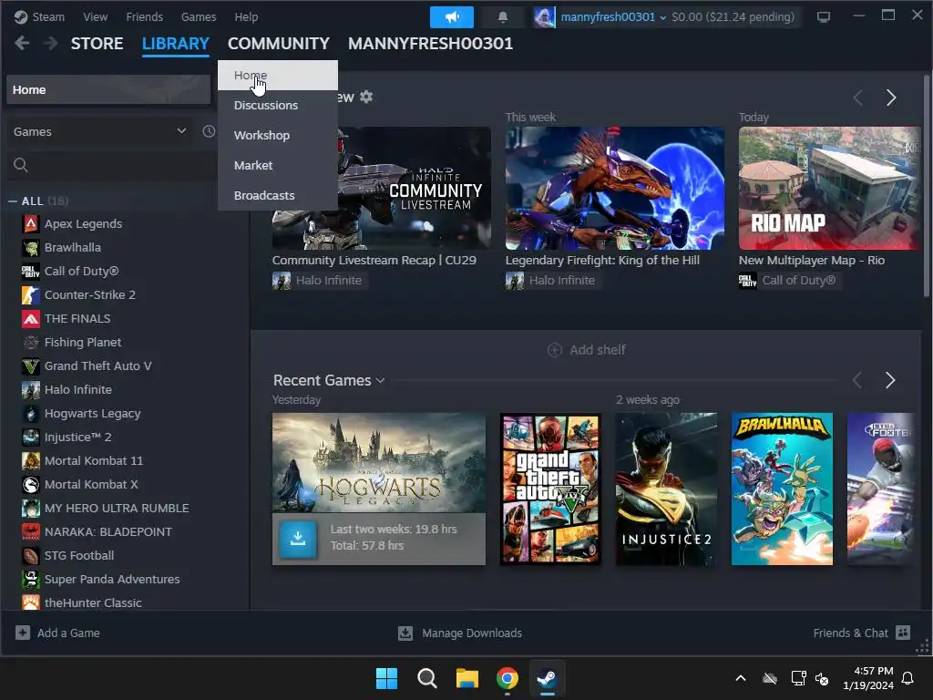Screen dimensions: 933x700
Task: Open the Games menu
Action: tap(199, 16)
